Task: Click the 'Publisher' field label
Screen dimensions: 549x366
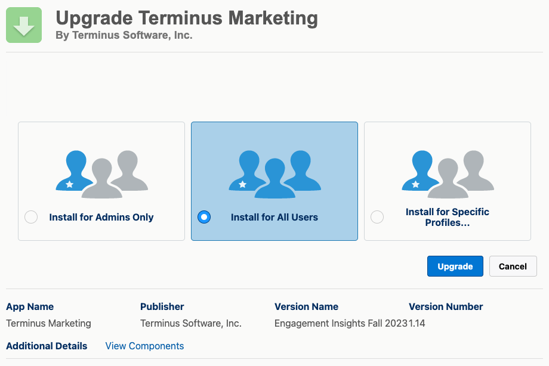Action: (162, 306)
